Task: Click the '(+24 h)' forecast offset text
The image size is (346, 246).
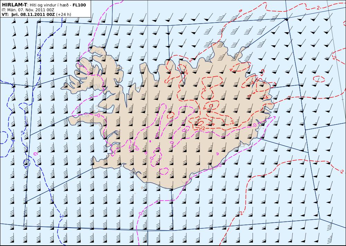Action: coord(64,14)
